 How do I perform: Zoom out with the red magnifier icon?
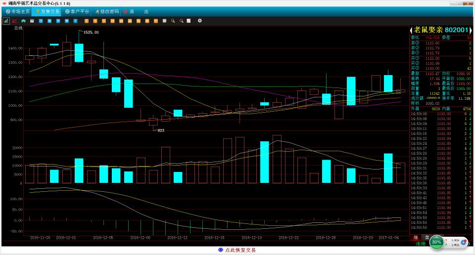pos(182,21)
